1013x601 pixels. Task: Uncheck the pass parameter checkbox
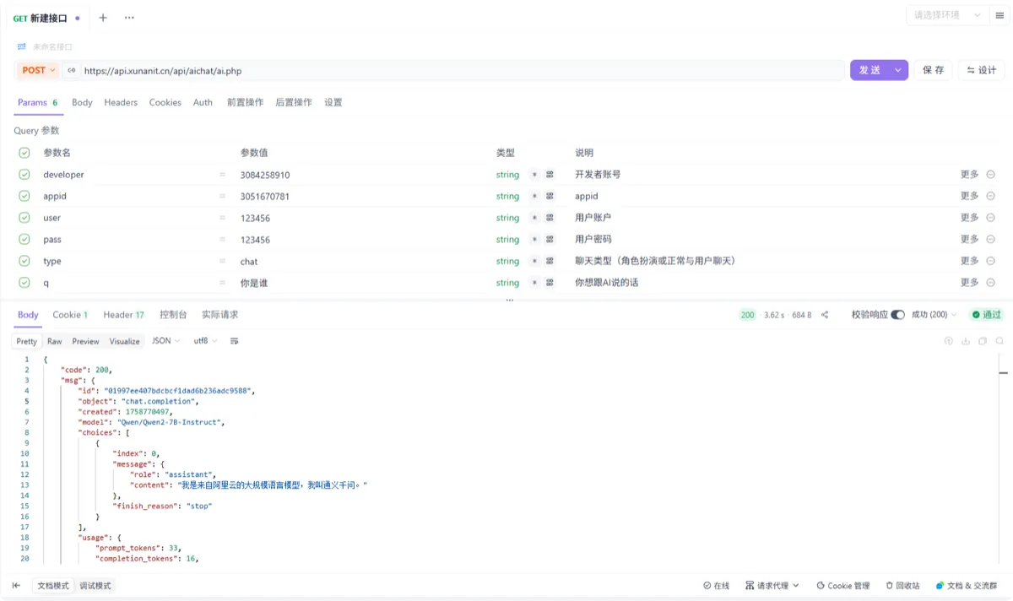(x=24, y=240)
